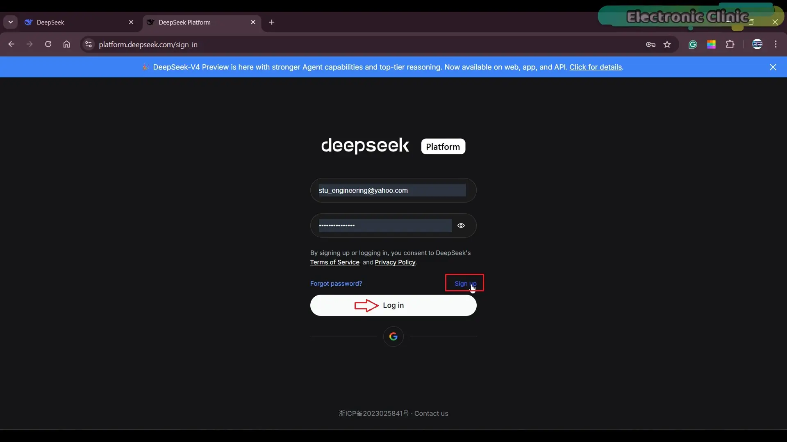
Task: Follow the Click for details link
Action: click(596, 67)
